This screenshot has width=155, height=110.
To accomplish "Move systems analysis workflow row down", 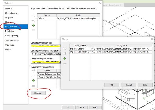I will (x=34, y=76).
